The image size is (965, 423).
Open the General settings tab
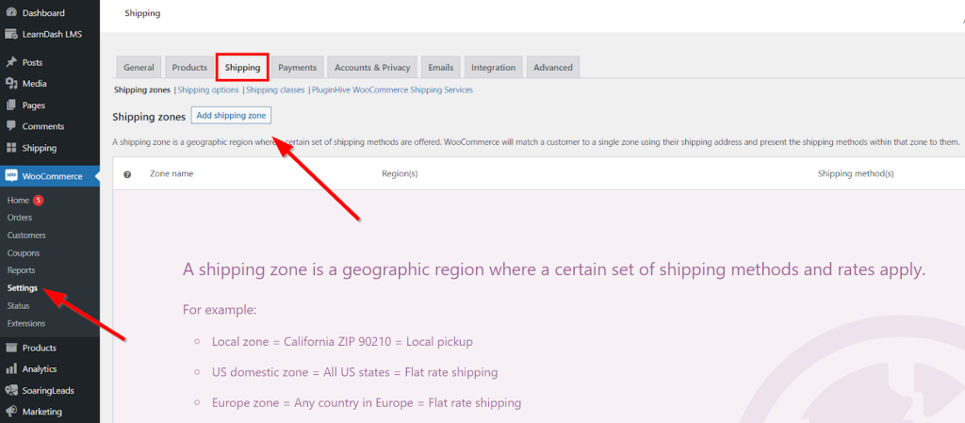139,68
